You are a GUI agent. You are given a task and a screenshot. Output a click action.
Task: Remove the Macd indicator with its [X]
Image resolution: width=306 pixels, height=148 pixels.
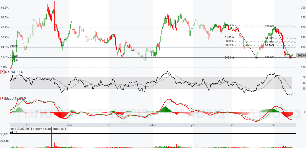click(2, 98)
